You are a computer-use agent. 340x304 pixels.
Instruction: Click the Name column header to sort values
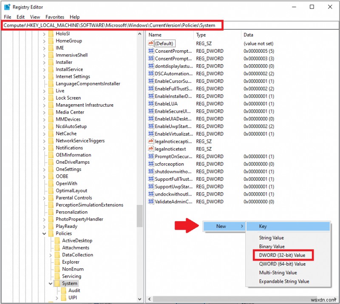point(155,34)
